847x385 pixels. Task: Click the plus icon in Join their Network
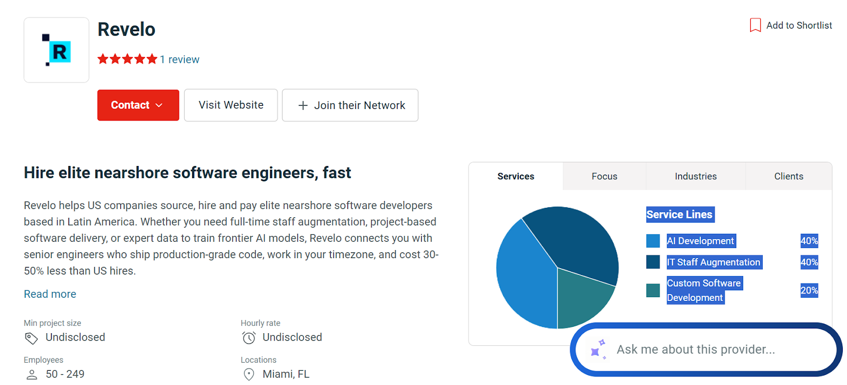click(x=303, y=106)
